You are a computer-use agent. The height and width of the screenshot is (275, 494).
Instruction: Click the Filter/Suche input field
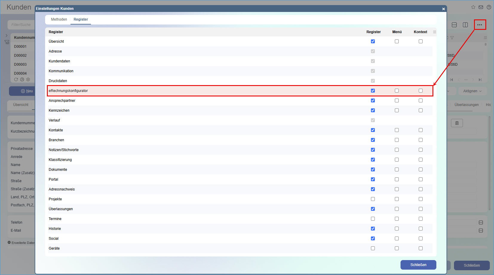pyautogui.click(x=22, y=25)
